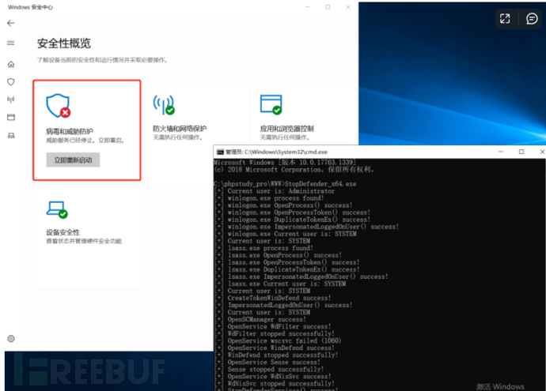Go back using the arrow in Security Center
Screen dimensions: 546x391
[11, 23]
